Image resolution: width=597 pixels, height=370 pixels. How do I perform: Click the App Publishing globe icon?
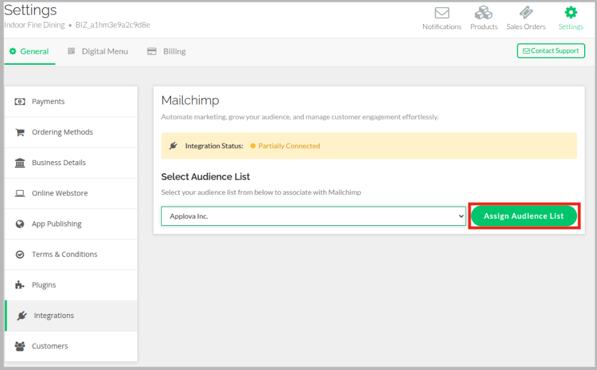pos(20,224)
